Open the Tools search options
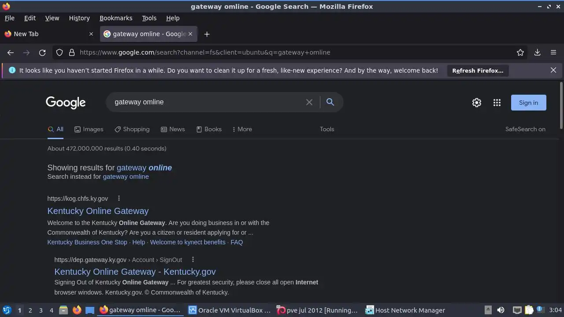 coord(327,129)
